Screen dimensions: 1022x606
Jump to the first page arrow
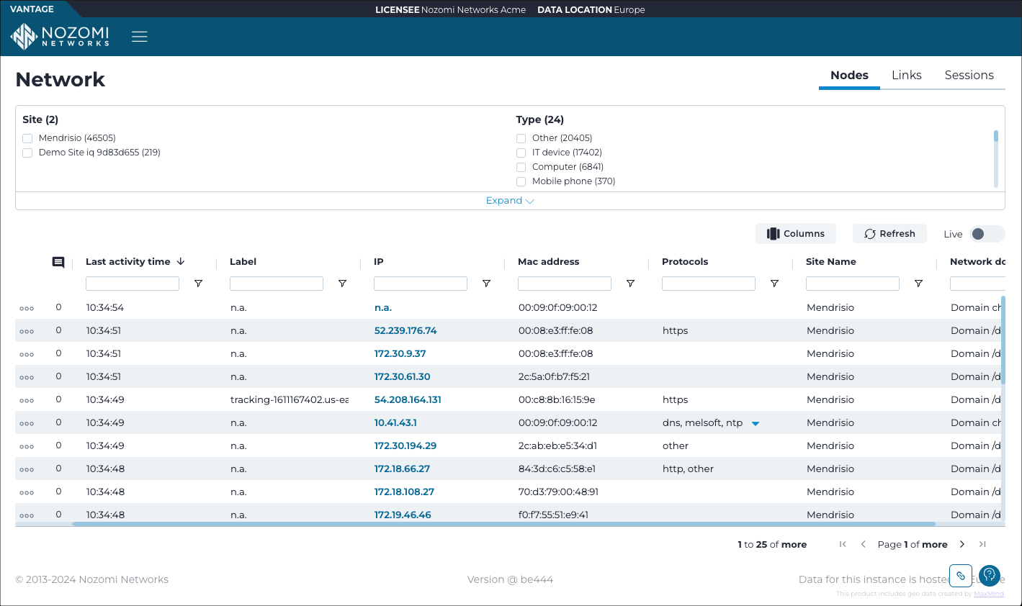pos(843,544)
